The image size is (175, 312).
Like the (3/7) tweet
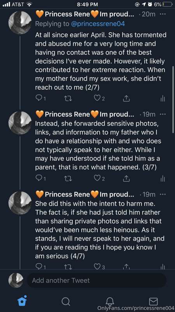[x=96, y=178]
